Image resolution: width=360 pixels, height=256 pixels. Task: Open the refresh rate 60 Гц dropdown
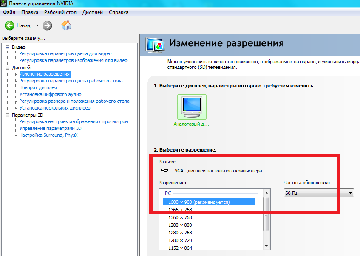(x=319, y=193)
